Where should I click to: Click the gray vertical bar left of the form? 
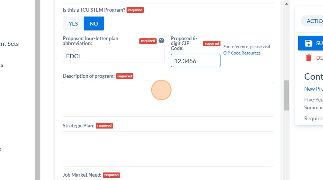tap(38, 90)
